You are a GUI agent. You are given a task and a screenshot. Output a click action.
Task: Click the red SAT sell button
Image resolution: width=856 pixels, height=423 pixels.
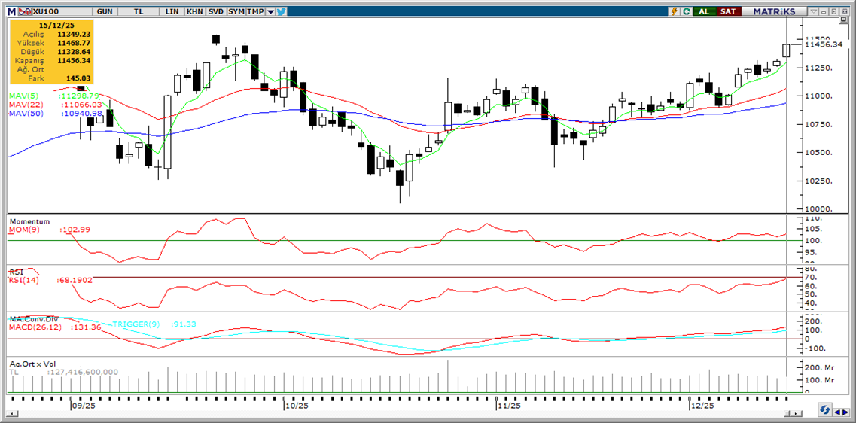pyautogui.click(x=727, y=11)
